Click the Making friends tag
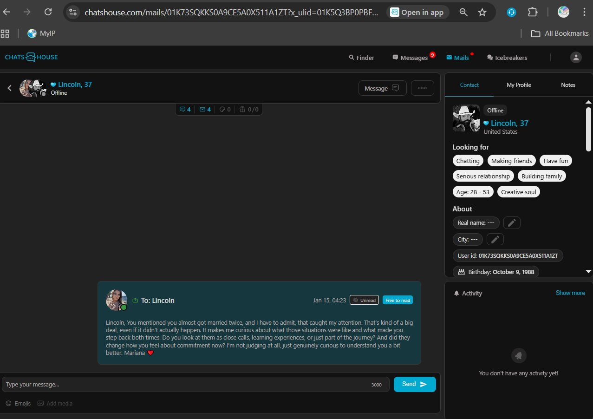The image size is (593, 419). pos(512,161)
